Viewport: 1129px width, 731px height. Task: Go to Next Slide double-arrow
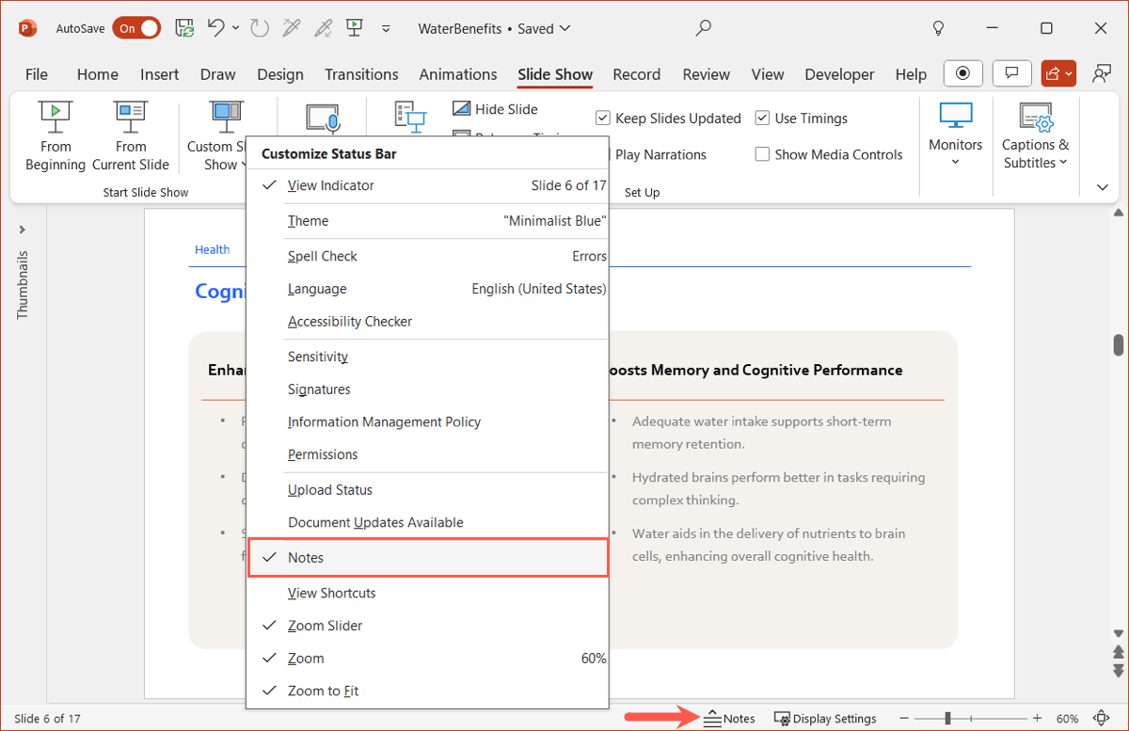click(x=1119, y=670)
